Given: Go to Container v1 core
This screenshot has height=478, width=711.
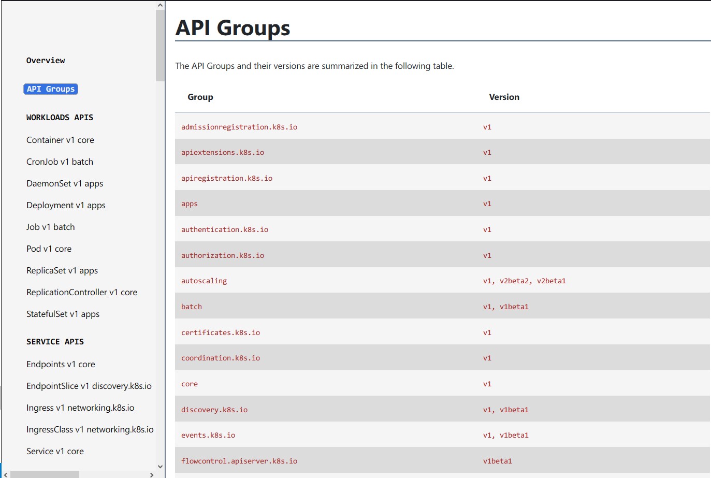Looking at the screenshot, I should [x=60, y=140].
